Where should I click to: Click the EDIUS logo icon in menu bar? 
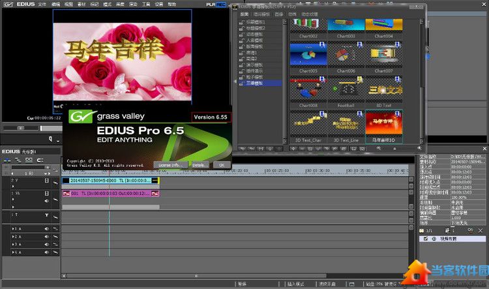tap(8, 5)
